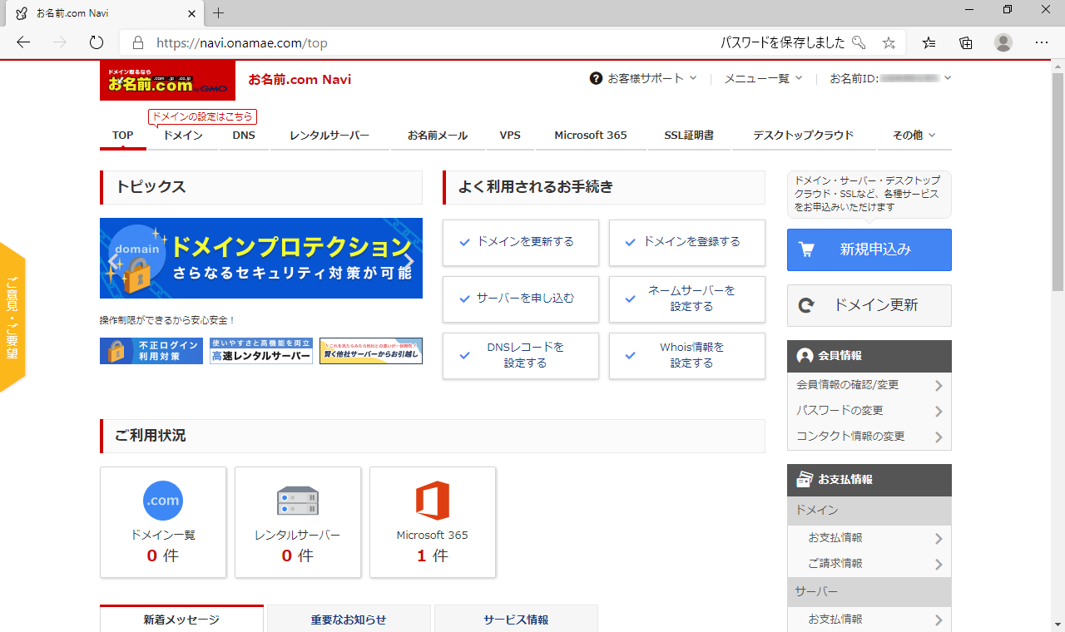Image resolution: width=1065 pixels, height=632 pixels.
Task: Click サーバーを申し込む button
Action: click(x=521, y=299)
